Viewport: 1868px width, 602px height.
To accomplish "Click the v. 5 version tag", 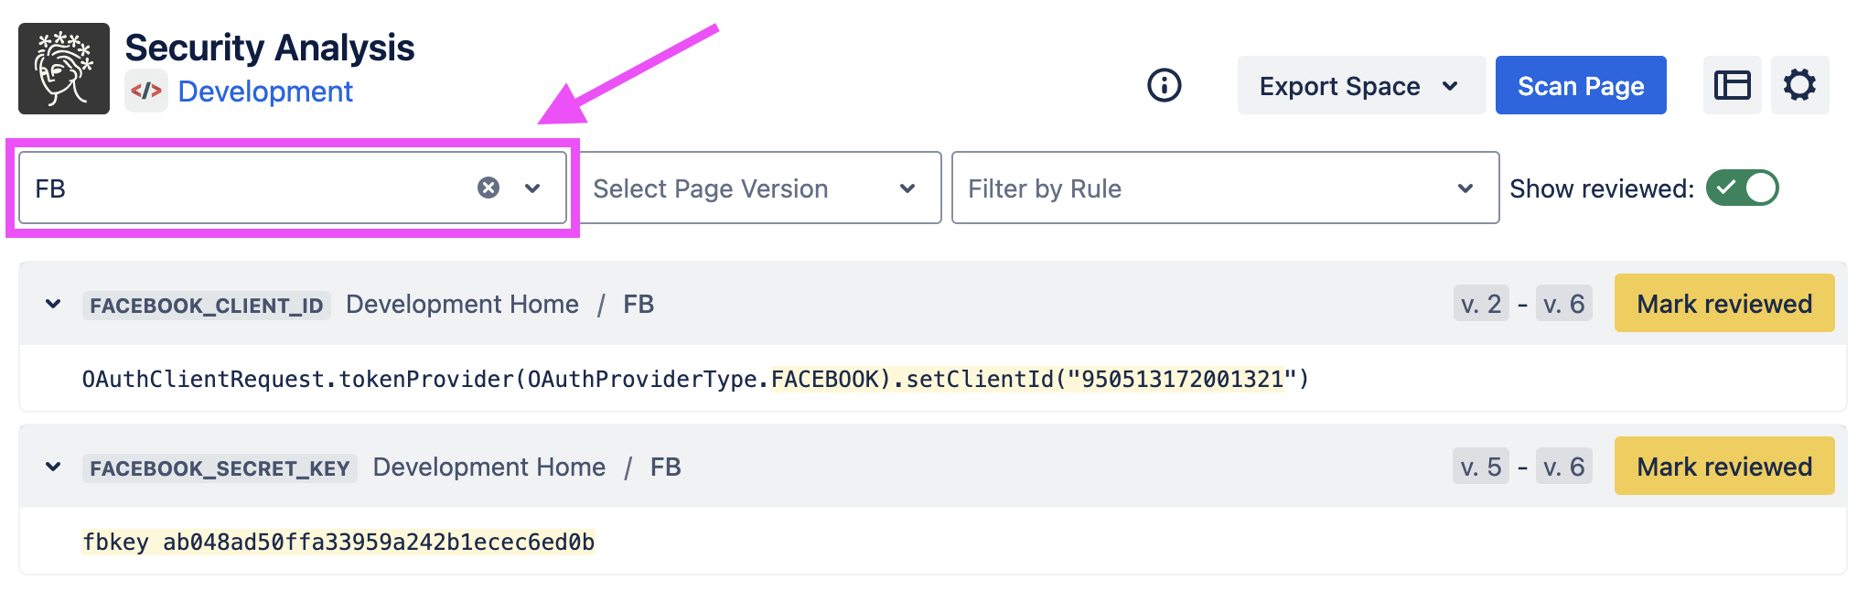I will click(x=1480, y=467).
